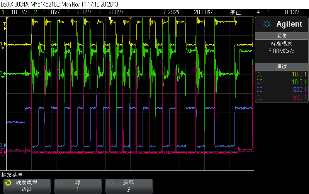Screen dimensions: 309x194
Task: Click channel 1 yellow ground marker
Action: tap(3, 44)
